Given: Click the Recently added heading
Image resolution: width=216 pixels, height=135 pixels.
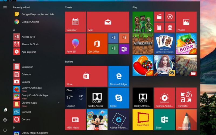Looking at the screenshot, I should click(x=22, y=8).
